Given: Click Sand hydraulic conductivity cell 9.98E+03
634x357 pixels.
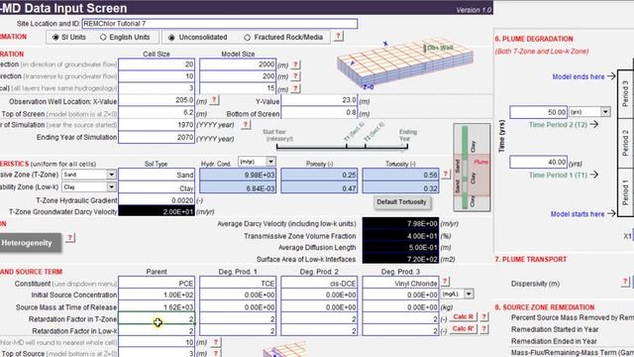Looking at the screenshot, I should point(238,175).
